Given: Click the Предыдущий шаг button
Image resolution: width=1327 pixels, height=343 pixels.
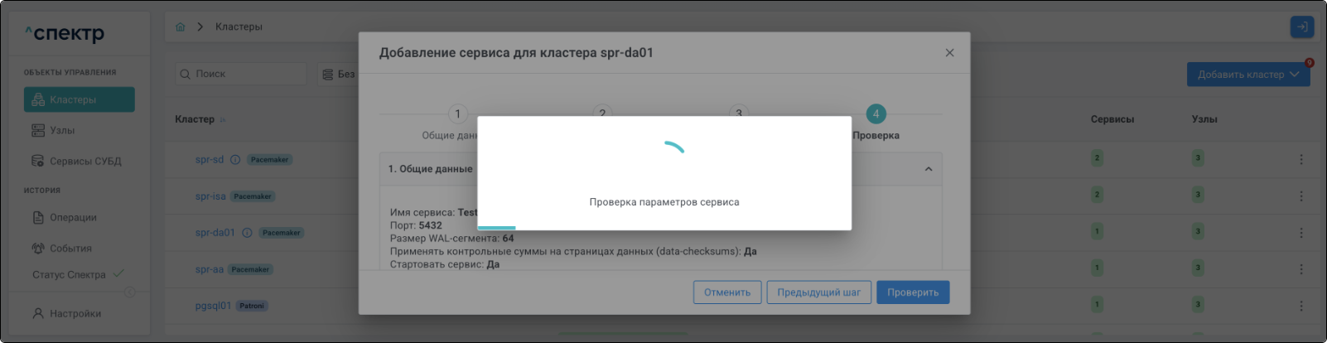Looking at the screenshot, I should [818, 292].
